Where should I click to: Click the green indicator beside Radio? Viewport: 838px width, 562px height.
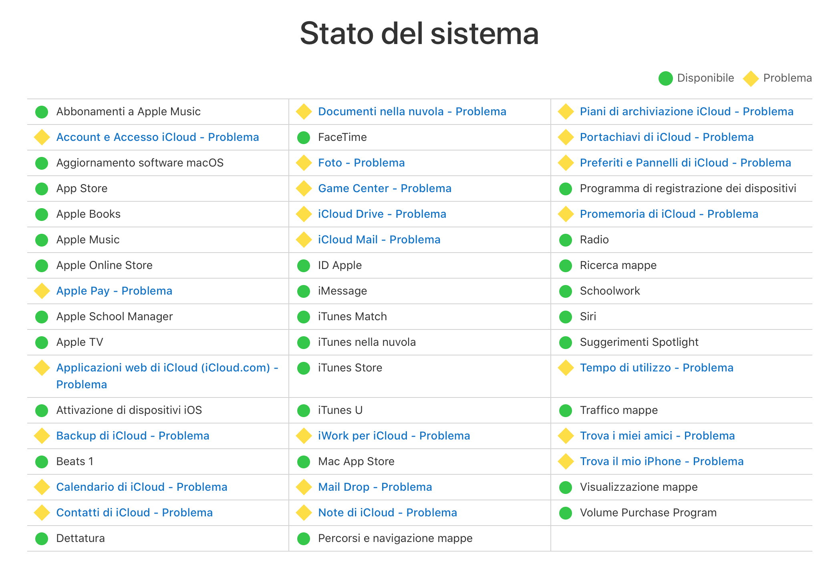[566, 239]
